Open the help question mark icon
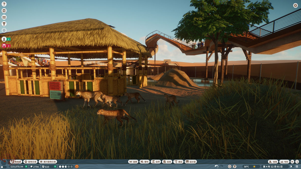The height and width of the screenshot is (169, 301). (x=4, y=4)
